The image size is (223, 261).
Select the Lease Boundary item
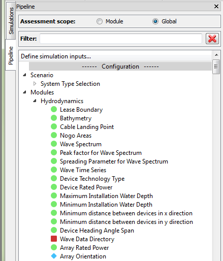(81, 110)
